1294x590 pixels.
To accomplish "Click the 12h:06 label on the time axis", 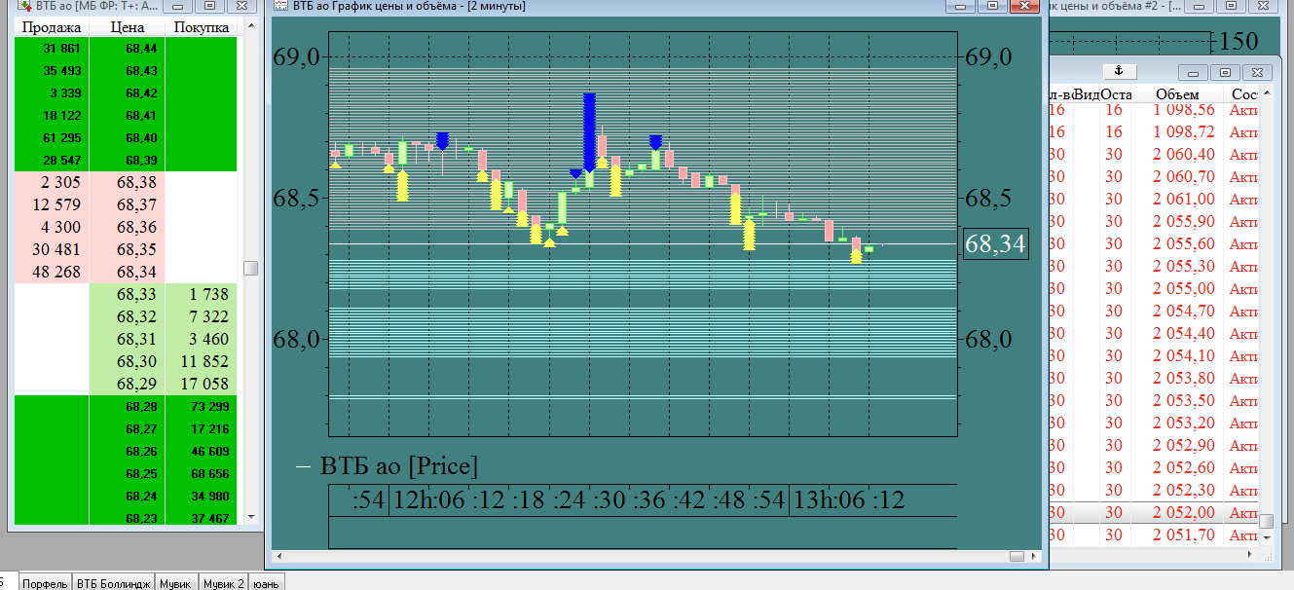I will click(429, 500).
